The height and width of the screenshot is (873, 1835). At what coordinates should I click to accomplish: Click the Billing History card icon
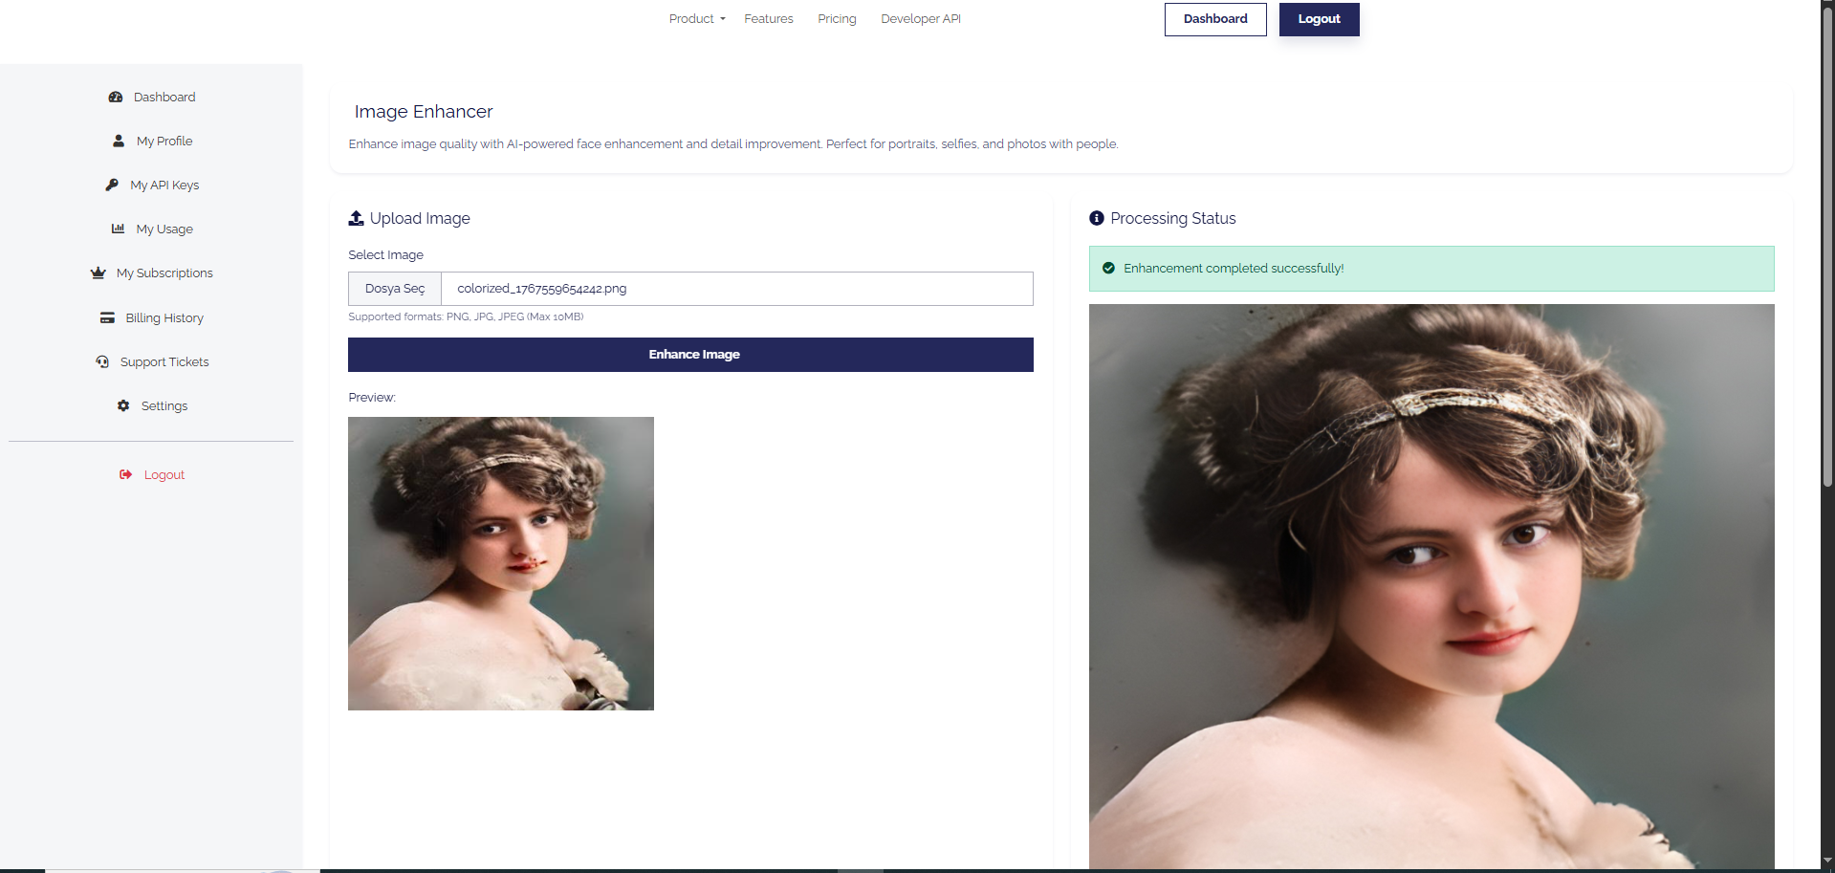(108, 318)
